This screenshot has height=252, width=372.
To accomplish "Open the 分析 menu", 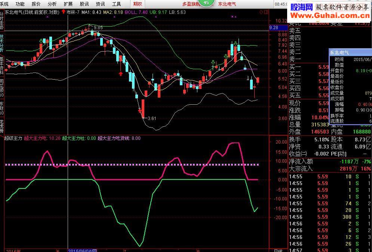I will tap(52, 4).
